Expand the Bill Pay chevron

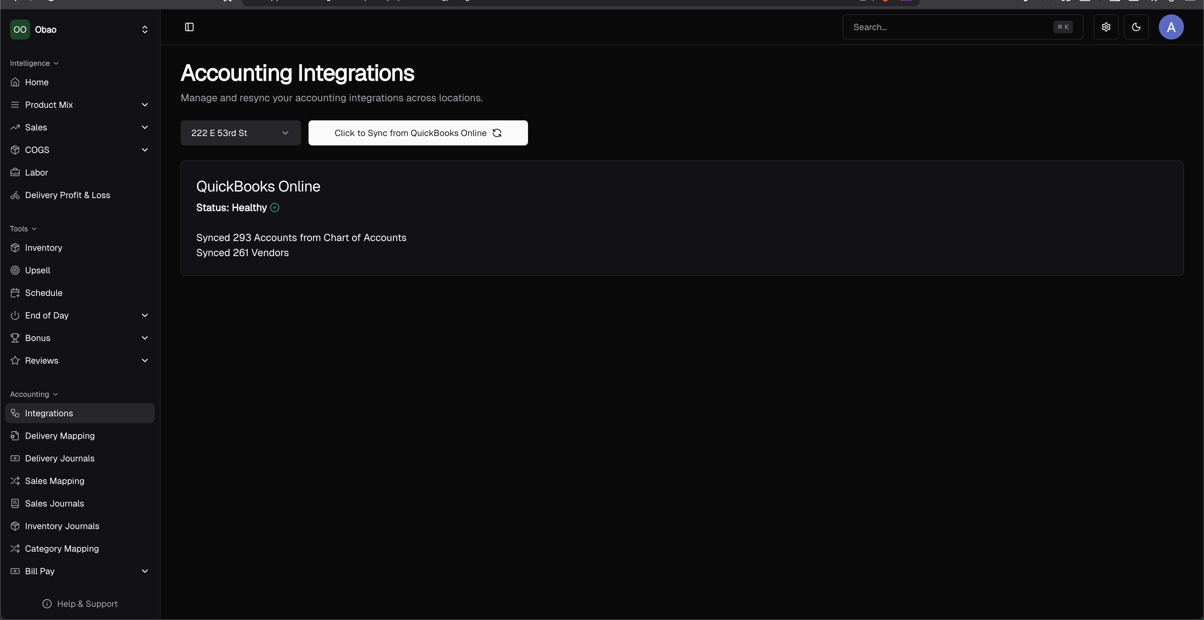145,571
